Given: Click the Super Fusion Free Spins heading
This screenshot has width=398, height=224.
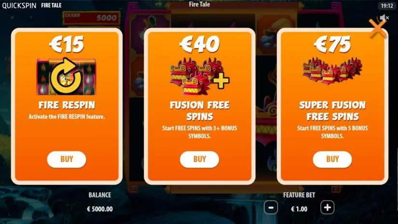Looking at the screenshot, I should point(332,111).
